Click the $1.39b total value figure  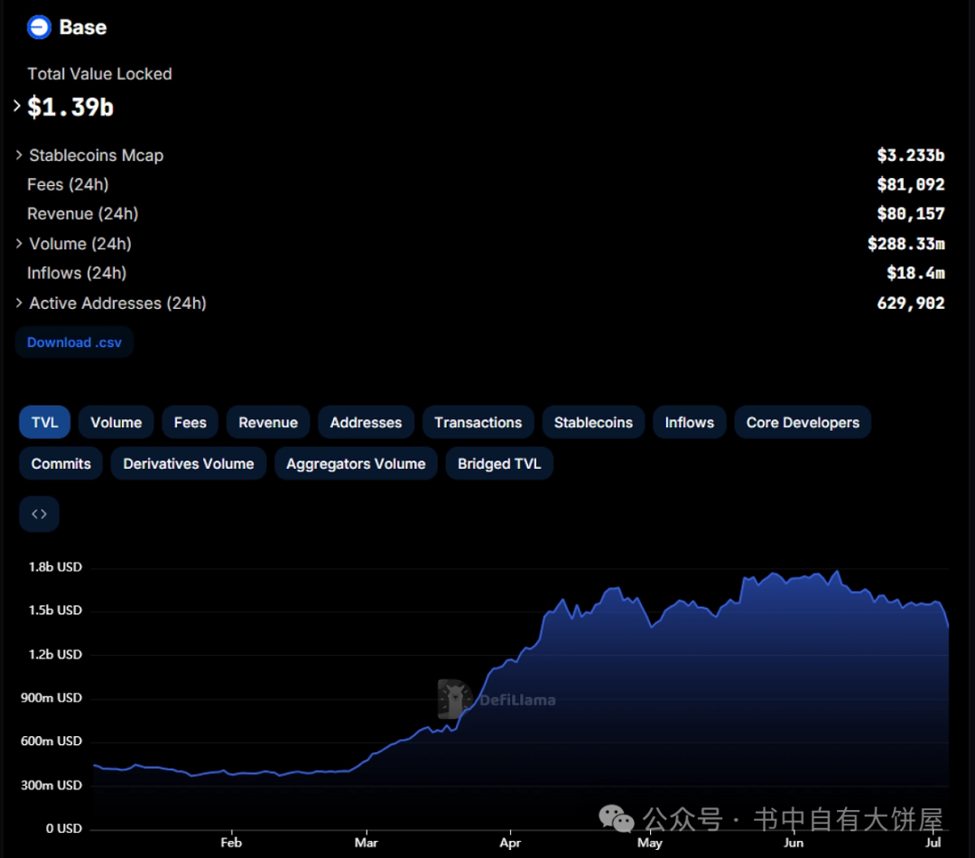pyautogui.click(x=70, y=107)
